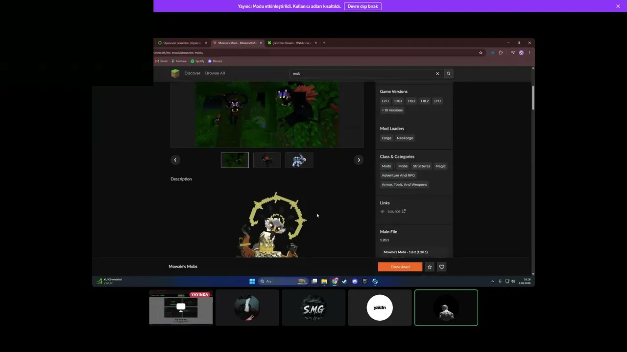Open a new browser tab
627x352 pixels.
[324, 43]
